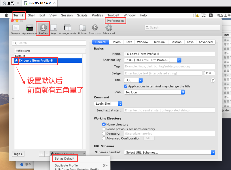Open the Shell menu
This screenshot has height=170, width=231.
[x=31, y=15]
